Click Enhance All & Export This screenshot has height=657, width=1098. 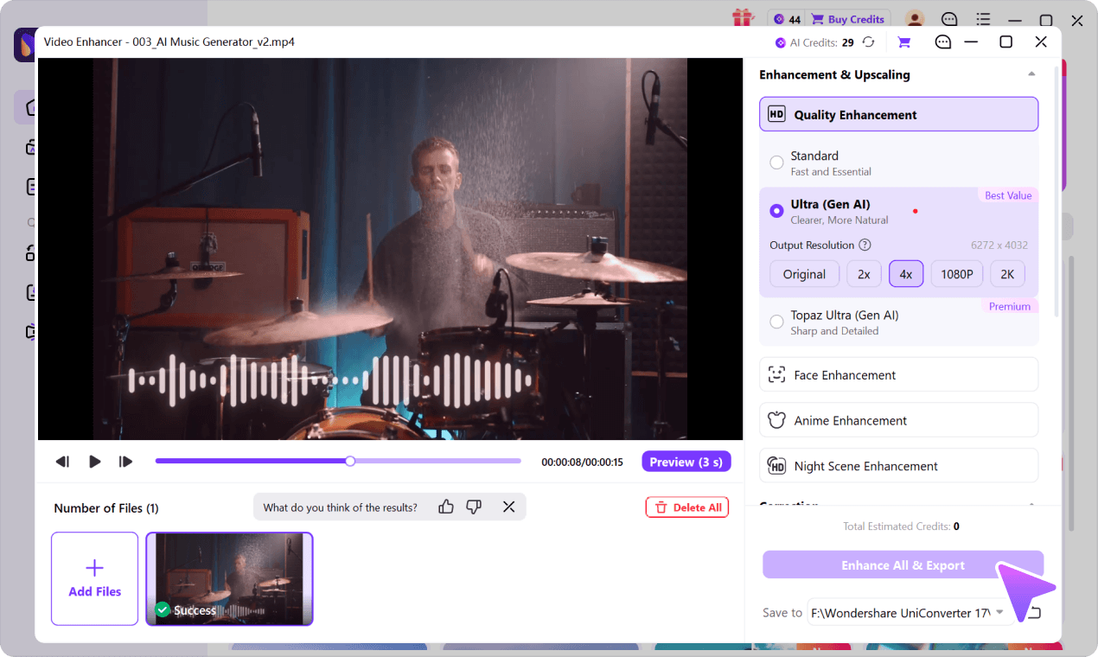(x=903, y=565)
